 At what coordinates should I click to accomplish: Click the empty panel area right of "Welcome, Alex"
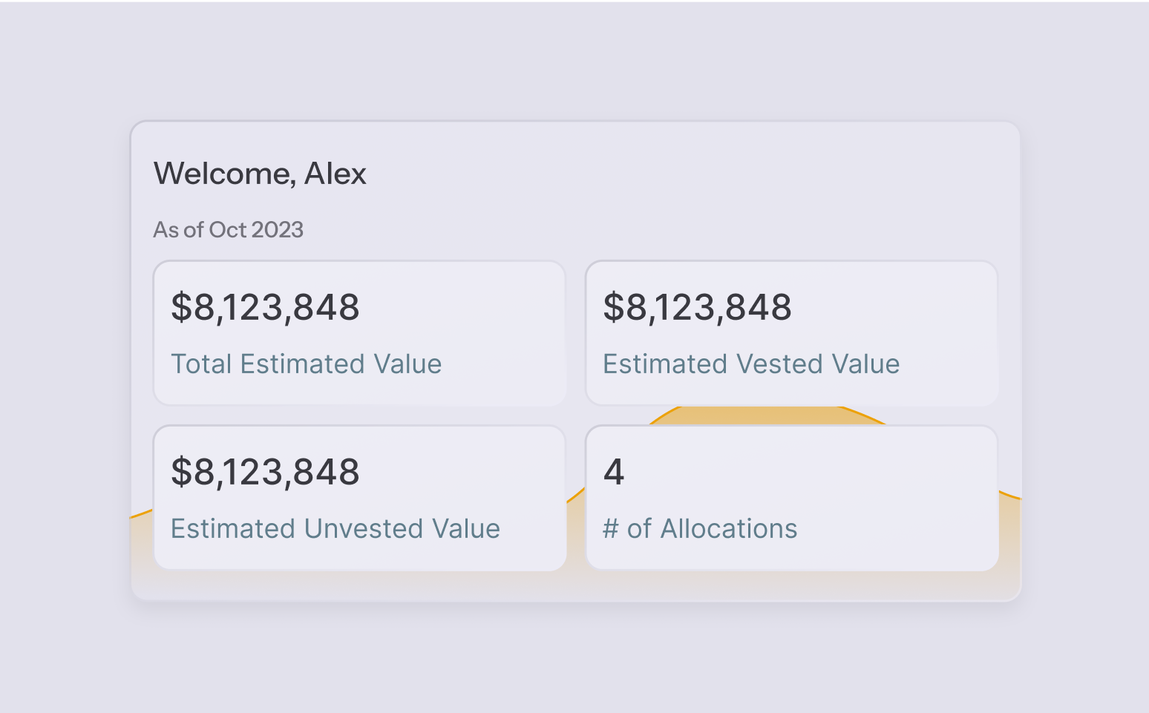click(x=668, y=174)
